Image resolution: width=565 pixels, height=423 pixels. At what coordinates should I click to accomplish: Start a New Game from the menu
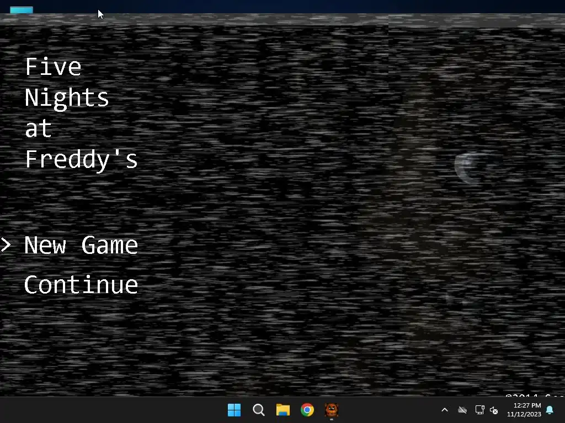point(81,245)
